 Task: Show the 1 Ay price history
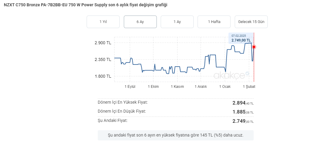(177, 22)
